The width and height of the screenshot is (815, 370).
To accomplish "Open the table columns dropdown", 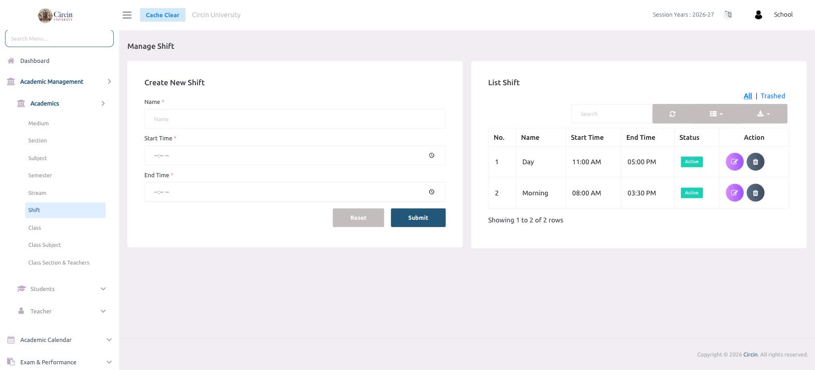I will pyautogui.click(x=716, y=114).
